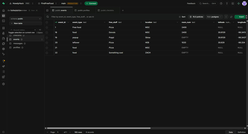Open the SQL Editor sidebar icon

[3, 21]
